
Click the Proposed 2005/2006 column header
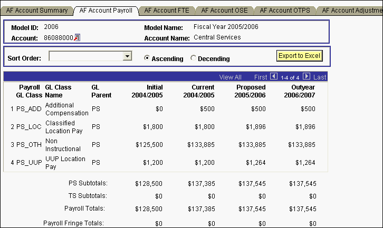coord(251,91)
